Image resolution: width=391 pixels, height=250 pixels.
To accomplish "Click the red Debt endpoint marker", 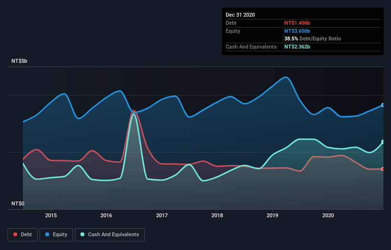I will pos(383,169).
